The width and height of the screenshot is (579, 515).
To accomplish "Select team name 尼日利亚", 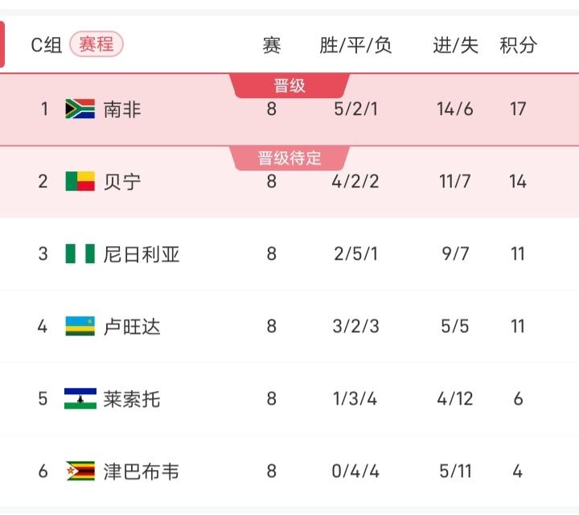I will [x=142, y=254].
